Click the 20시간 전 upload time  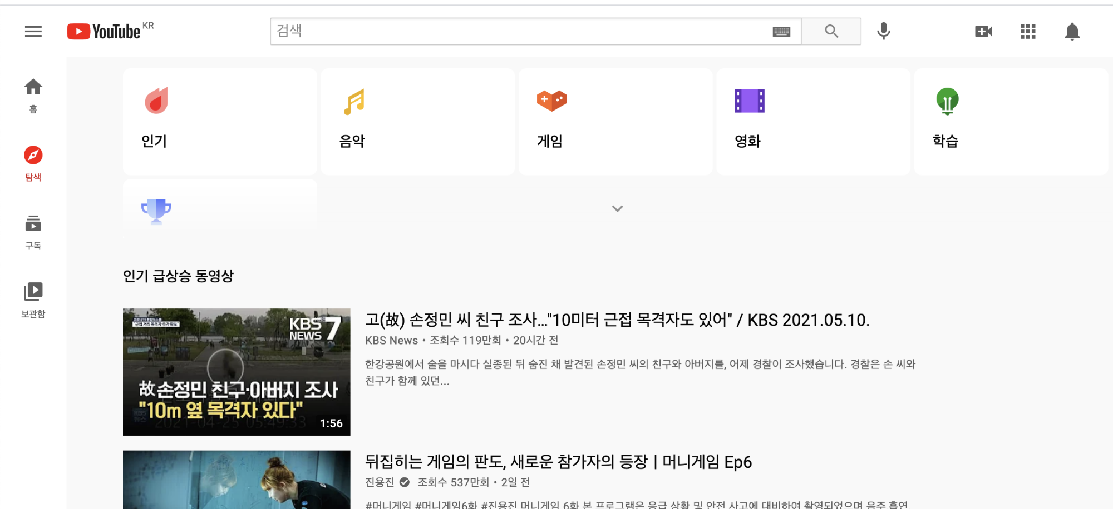(x=535, y=340)
